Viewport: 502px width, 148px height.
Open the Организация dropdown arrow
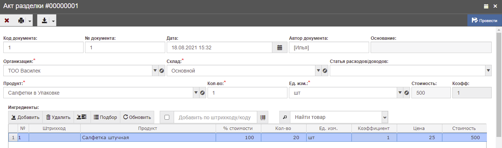point(155,71)
